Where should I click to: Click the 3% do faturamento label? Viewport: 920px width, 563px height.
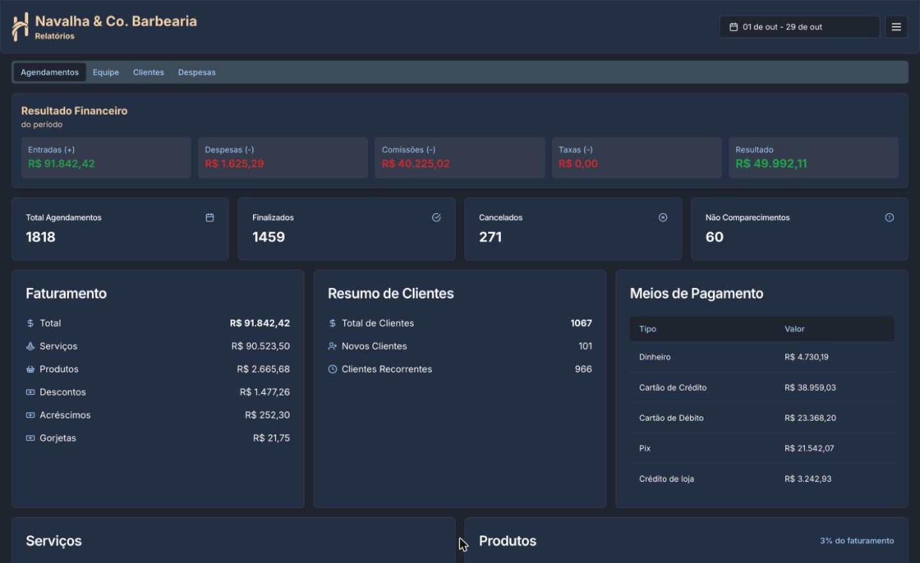point(857,541)
